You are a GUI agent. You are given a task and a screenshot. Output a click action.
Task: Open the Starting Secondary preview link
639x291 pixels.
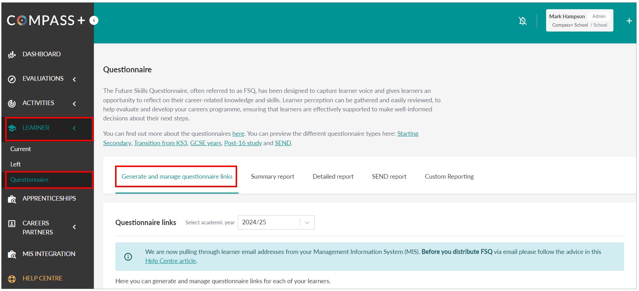click(408, 134)
